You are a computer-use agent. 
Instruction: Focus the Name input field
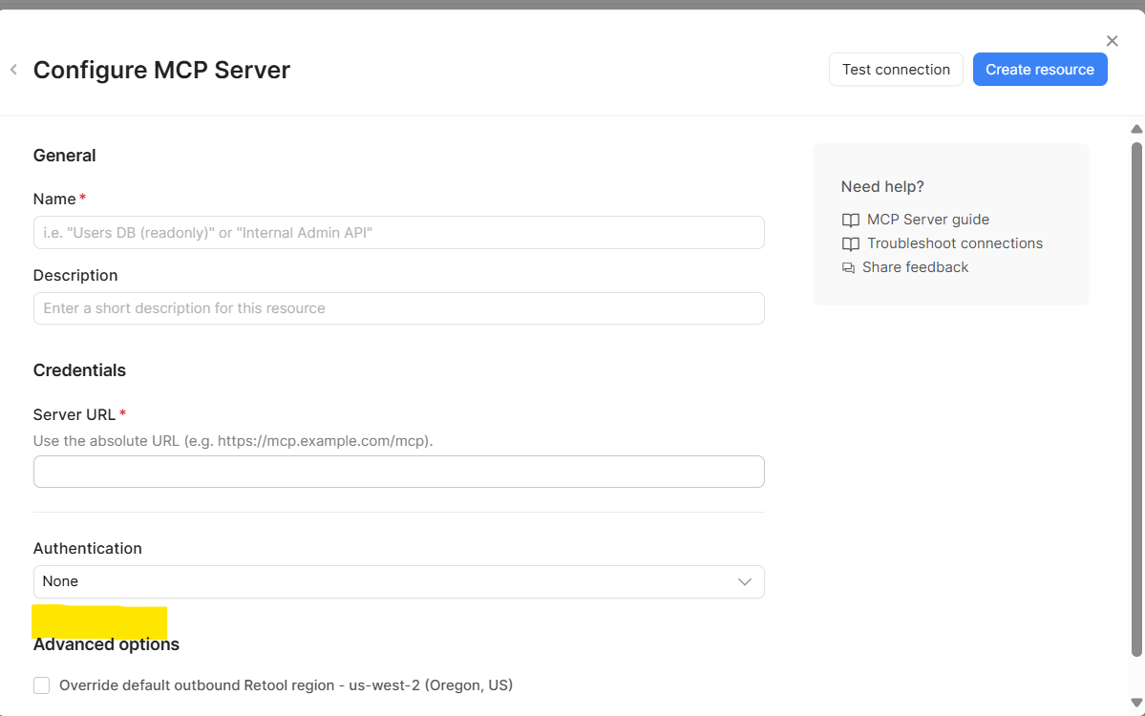coord(398,233)
